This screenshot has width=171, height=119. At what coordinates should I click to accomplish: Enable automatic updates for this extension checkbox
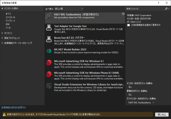[x=129, y=25]
